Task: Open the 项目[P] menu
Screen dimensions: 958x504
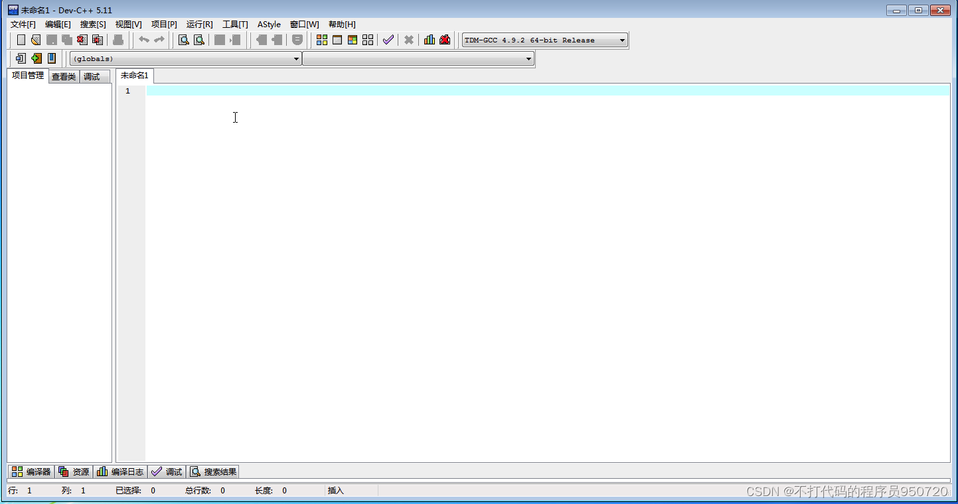Action: tap(164, 25)
